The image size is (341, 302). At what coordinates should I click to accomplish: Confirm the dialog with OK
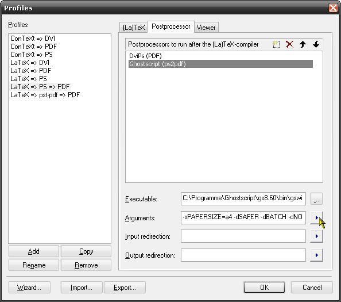coord(264,288)
